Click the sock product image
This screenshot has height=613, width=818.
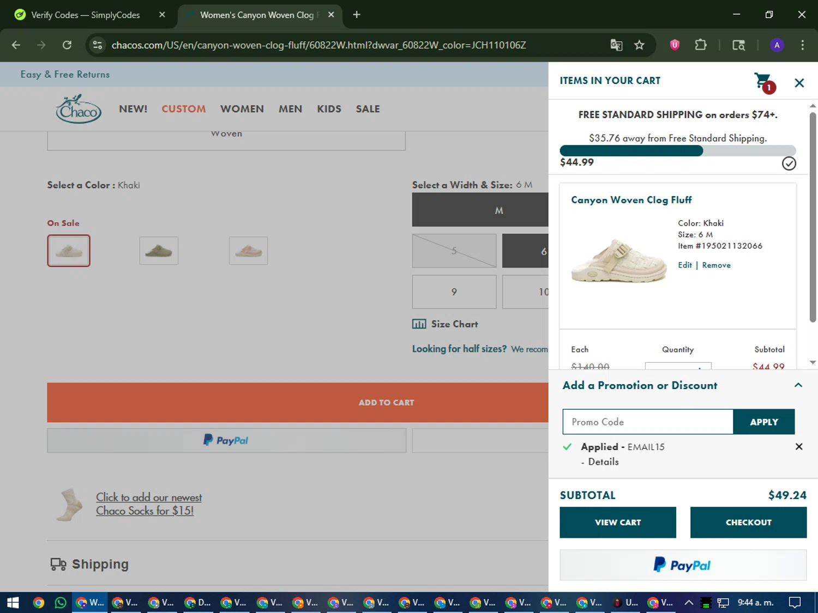pos(69,505)
